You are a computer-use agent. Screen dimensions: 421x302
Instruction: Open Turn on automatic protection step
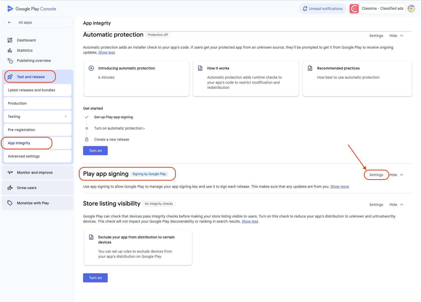[119, 128]
